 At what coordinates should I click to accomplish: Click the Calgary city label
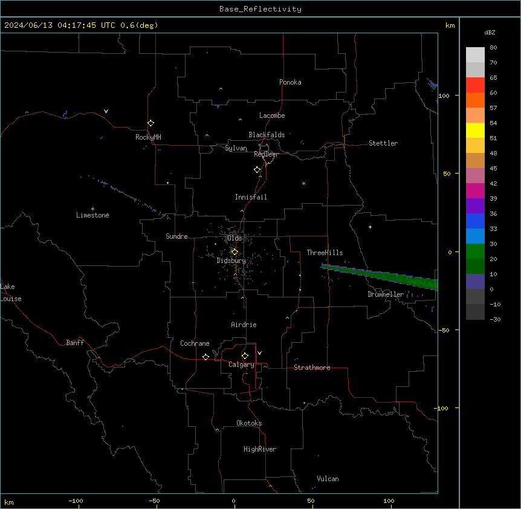241,365
